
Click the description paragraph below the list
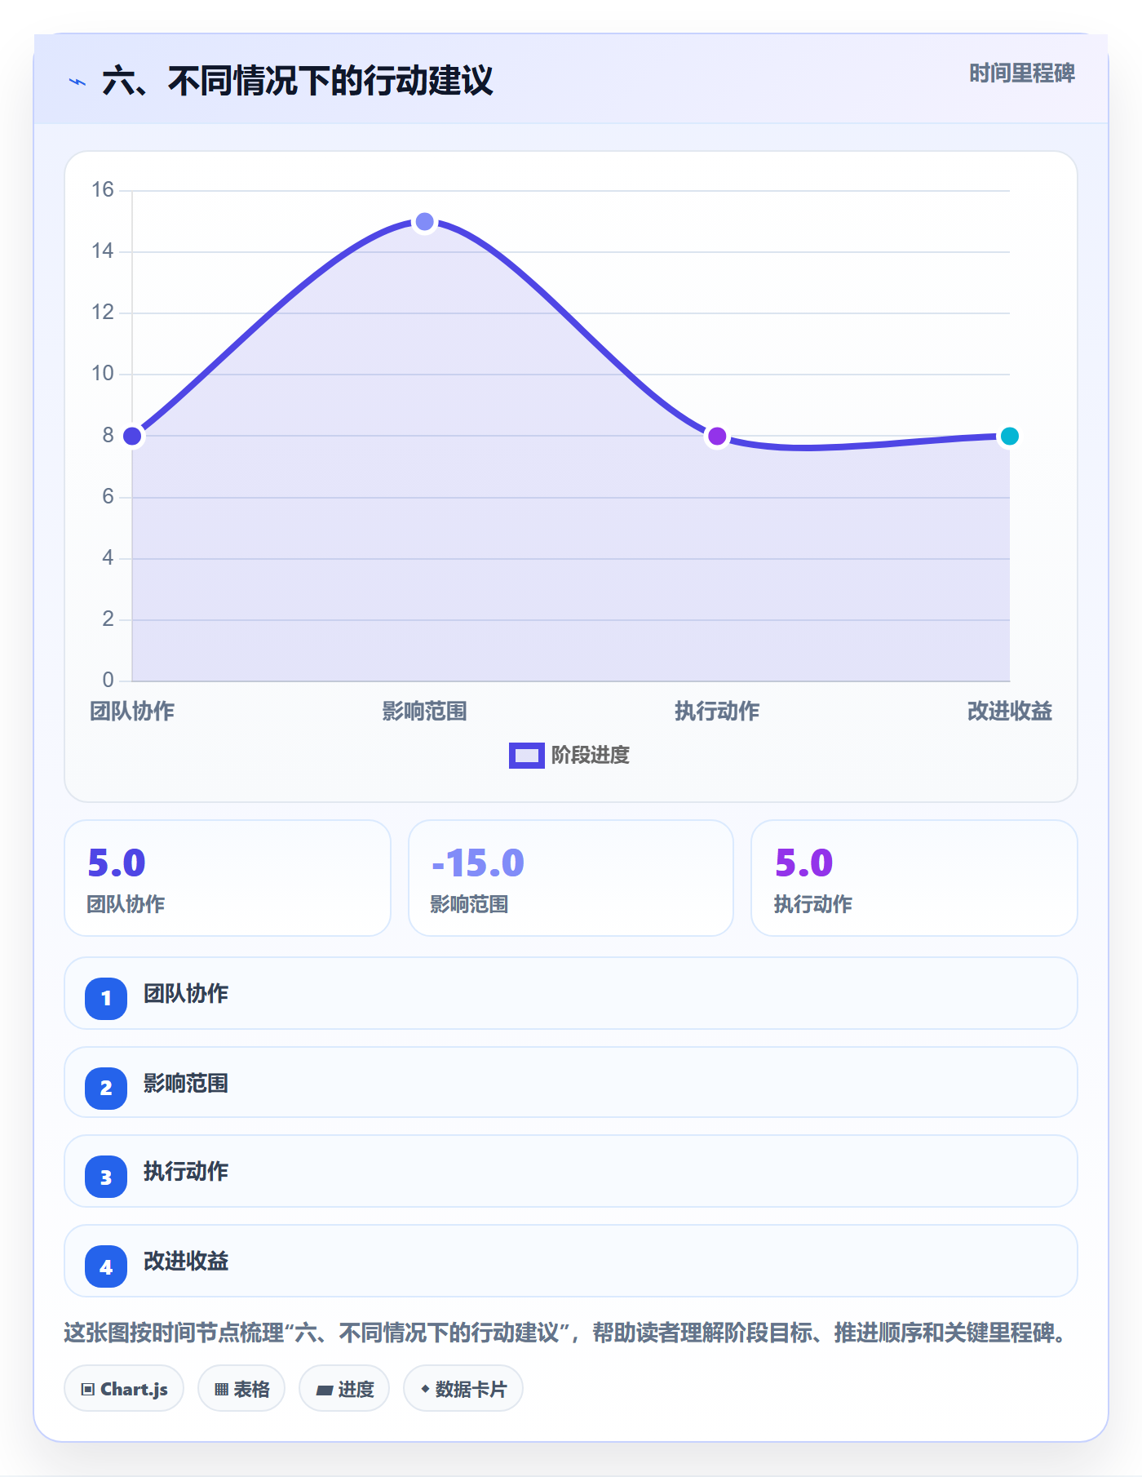(567, 1333)
